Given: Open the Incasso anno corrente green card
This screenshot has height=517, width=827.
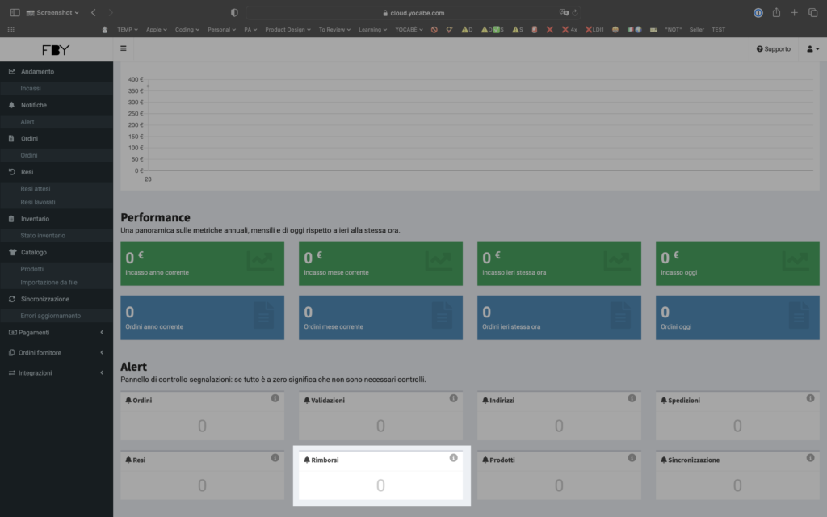Looking at the screenshot, I should pyautogui.click(x=202, y=263).
